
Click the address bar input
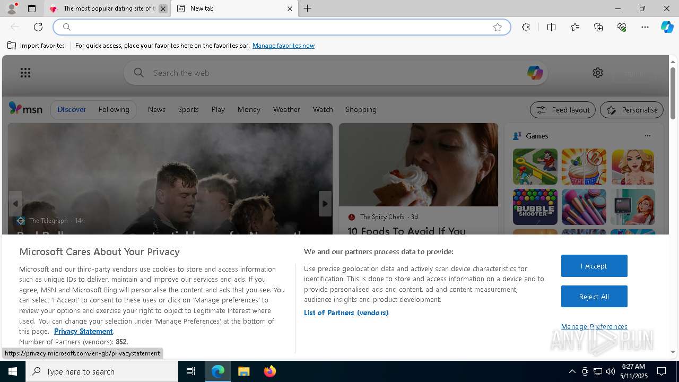coord(281,27)
